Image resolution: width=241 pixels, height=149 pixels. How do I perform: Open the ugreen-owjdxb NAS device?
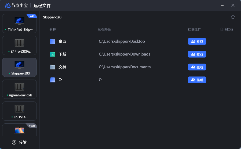coord(19,89)
